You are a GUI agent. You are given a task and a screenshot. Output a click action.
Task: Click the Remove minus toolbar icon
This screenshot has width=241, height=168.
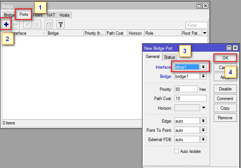point(16,24)
